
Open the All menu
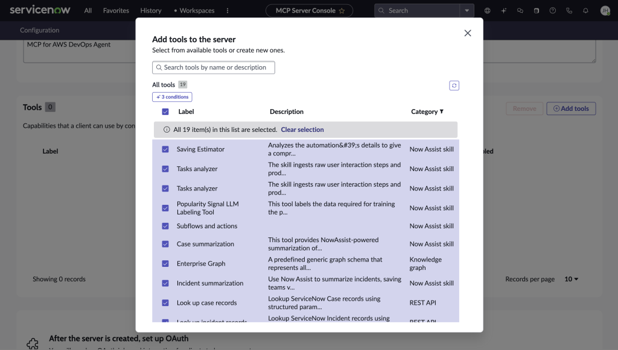pos(88,11)
